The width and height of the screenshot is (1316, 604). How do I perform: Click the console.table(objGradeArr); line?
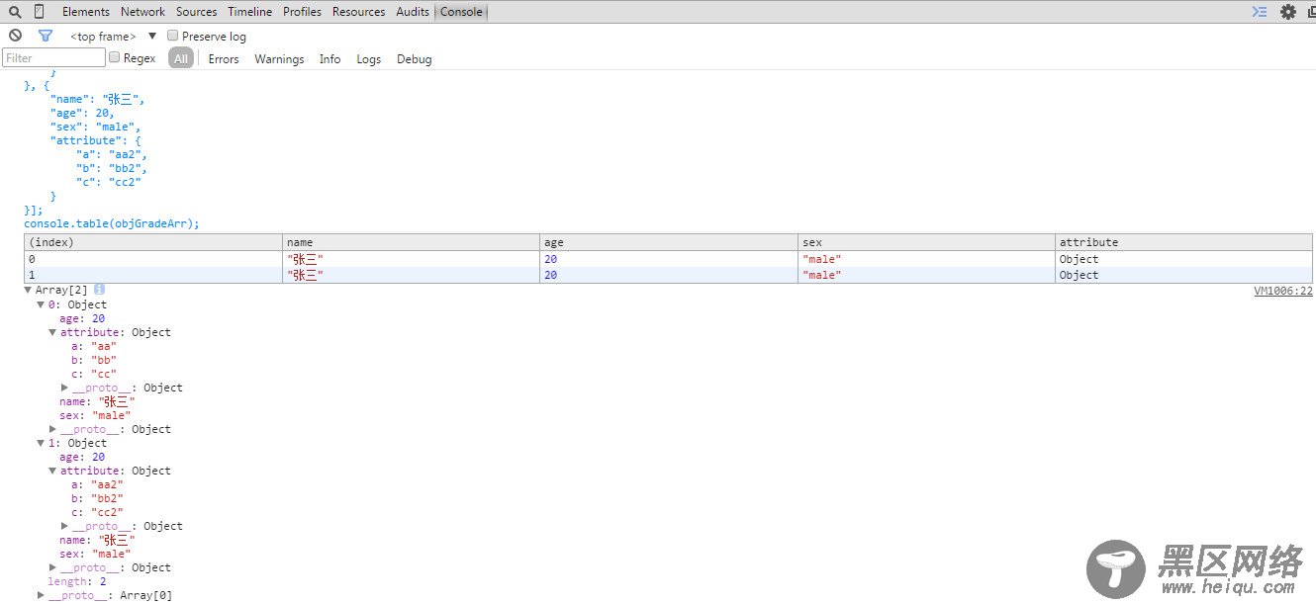pos(112,223)
